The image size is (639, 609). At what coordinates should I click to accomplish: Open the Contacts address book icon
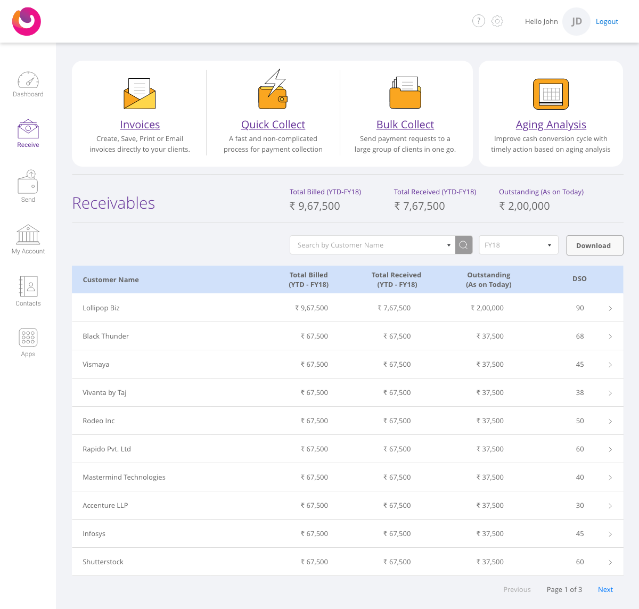[x=28, y=286]
